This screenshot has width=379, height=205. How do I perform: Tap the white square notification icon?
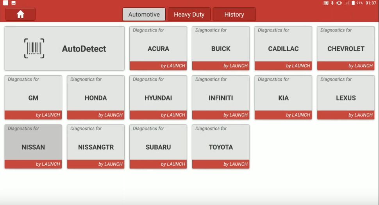click(x=5, y=3)
